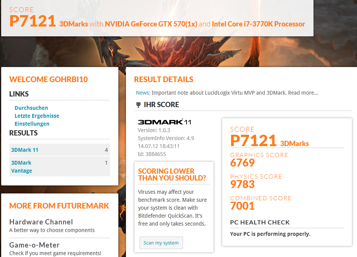Click the Id: 3884655 text
The height and width of the screenshot is (257, 357).
(152, 154)
